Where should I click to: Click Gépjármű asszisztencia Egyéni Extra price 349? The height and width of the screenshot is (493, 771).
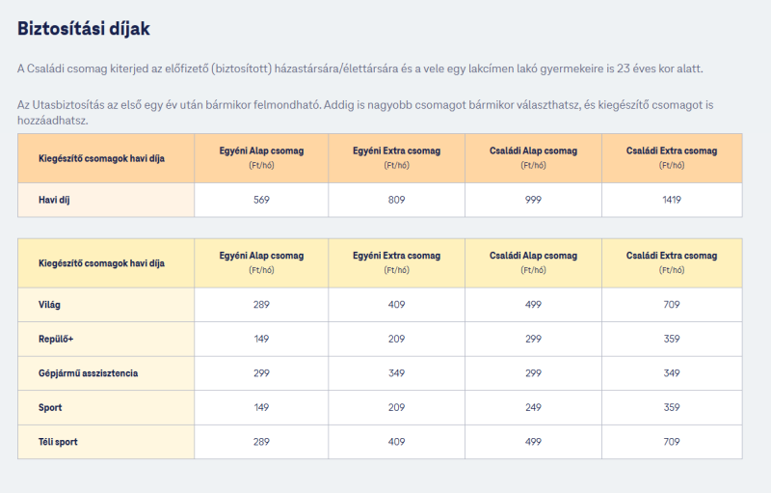point(396,373)
